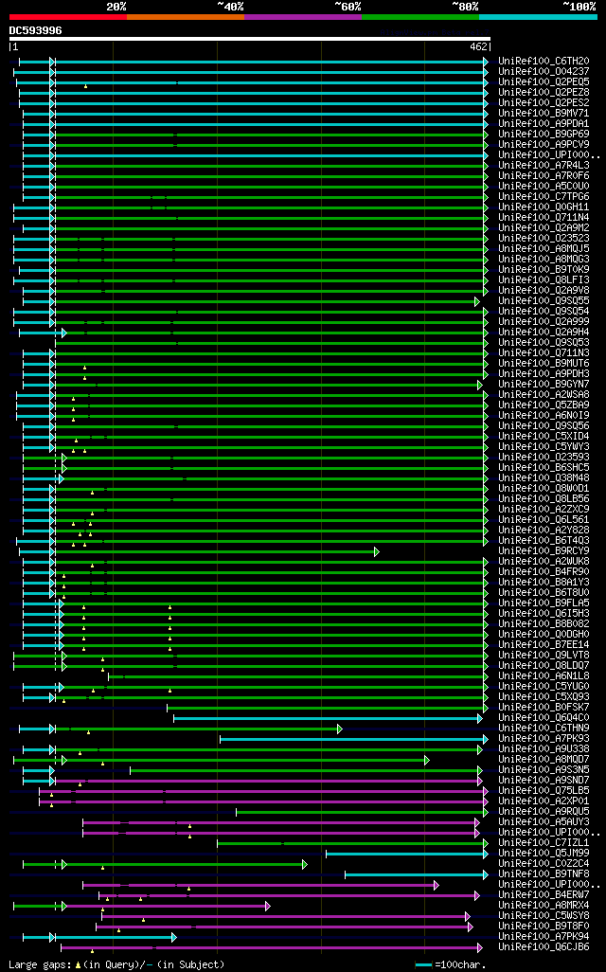Select hit label UniRef100_Q6CJB6
Viewport: 606px width, 972px height.
point(544,946)
